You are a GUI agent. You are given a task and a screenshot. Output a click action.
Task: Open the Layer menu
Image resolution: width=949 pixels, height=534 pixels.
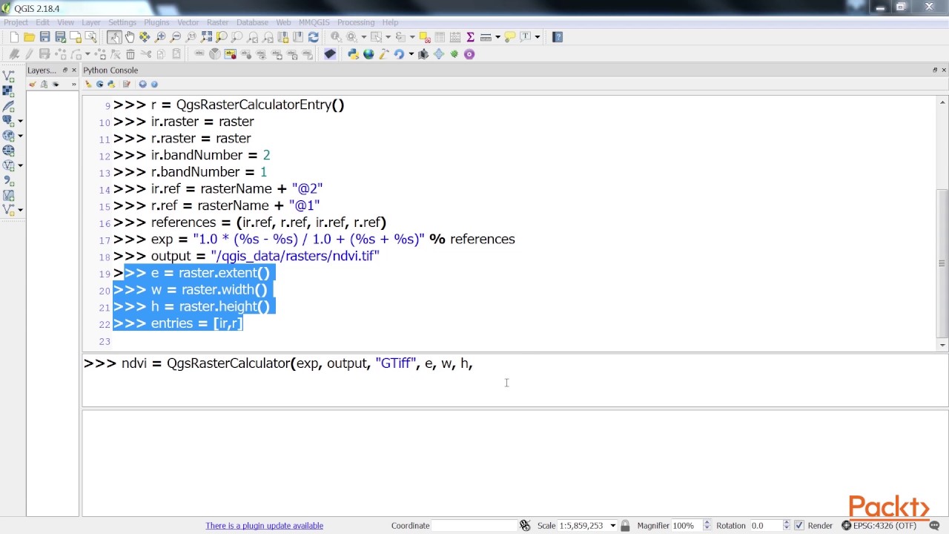[91, 22]
